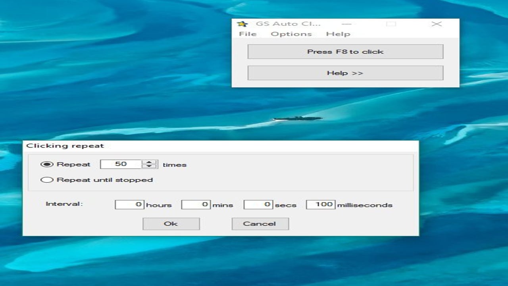The image size is (508, 286).
Task: Edit the 100 milliseconds value
Action: (x=321, y=204)
